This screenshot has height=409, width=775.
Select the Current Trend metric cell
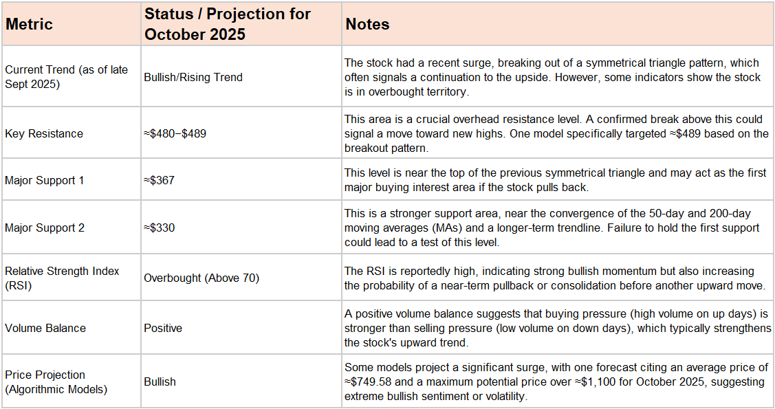click(x=66, y=77)
